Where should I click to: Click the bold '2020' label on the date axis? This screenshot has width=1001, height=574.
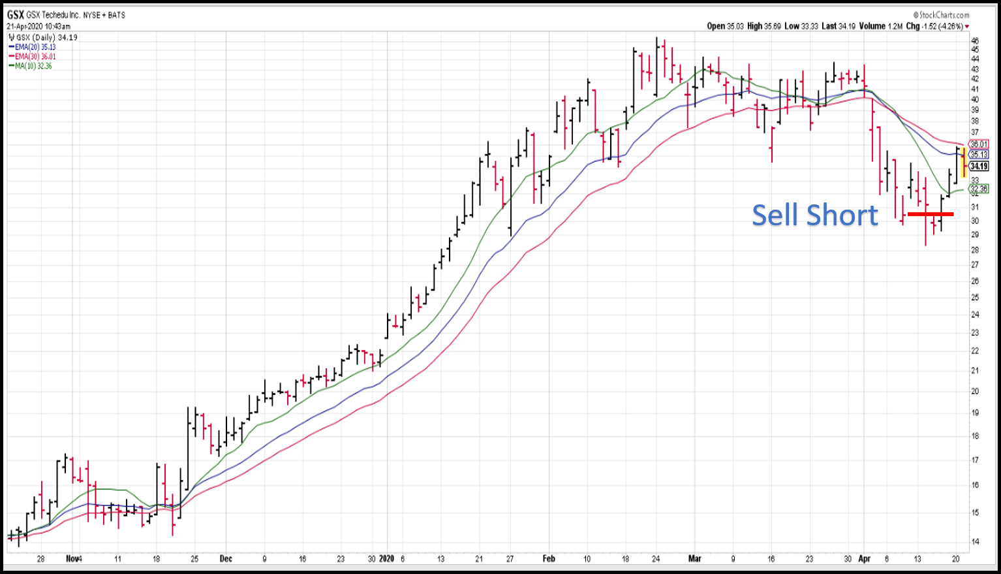click(x=387, y=559)
